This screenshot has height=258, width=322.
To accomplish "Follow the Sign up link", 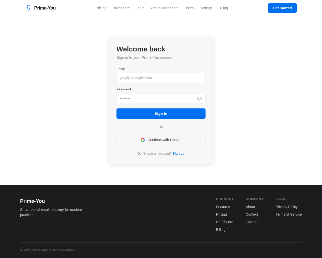I will (179, 153).
